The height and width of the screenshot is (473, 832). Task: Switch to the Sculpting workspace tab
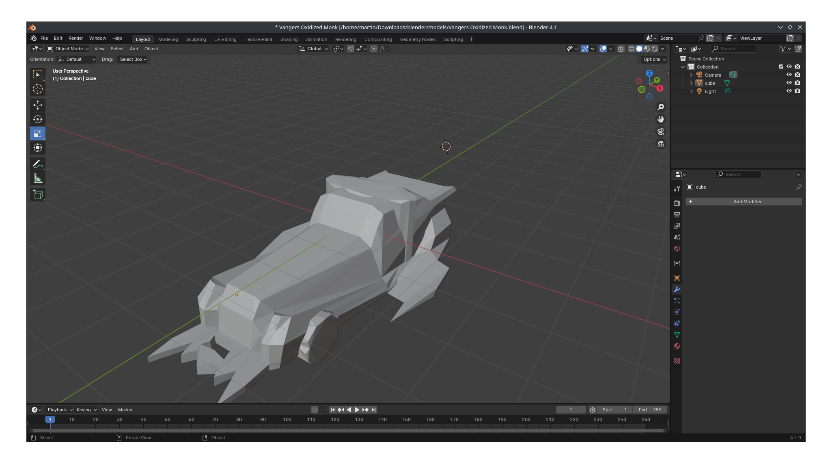coord(196,39)
